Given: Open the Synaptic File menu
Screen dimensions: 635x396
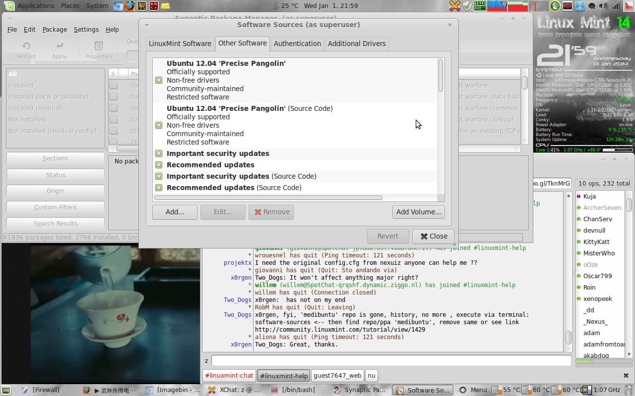Looking at the screenshot, I should pos(12,29).
